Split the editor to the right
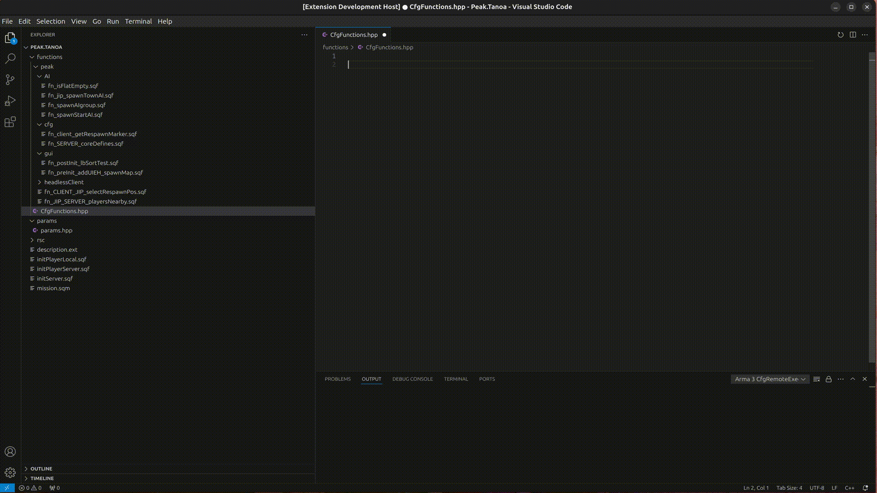Screen dimensions: 877x493 pos(853,35)
